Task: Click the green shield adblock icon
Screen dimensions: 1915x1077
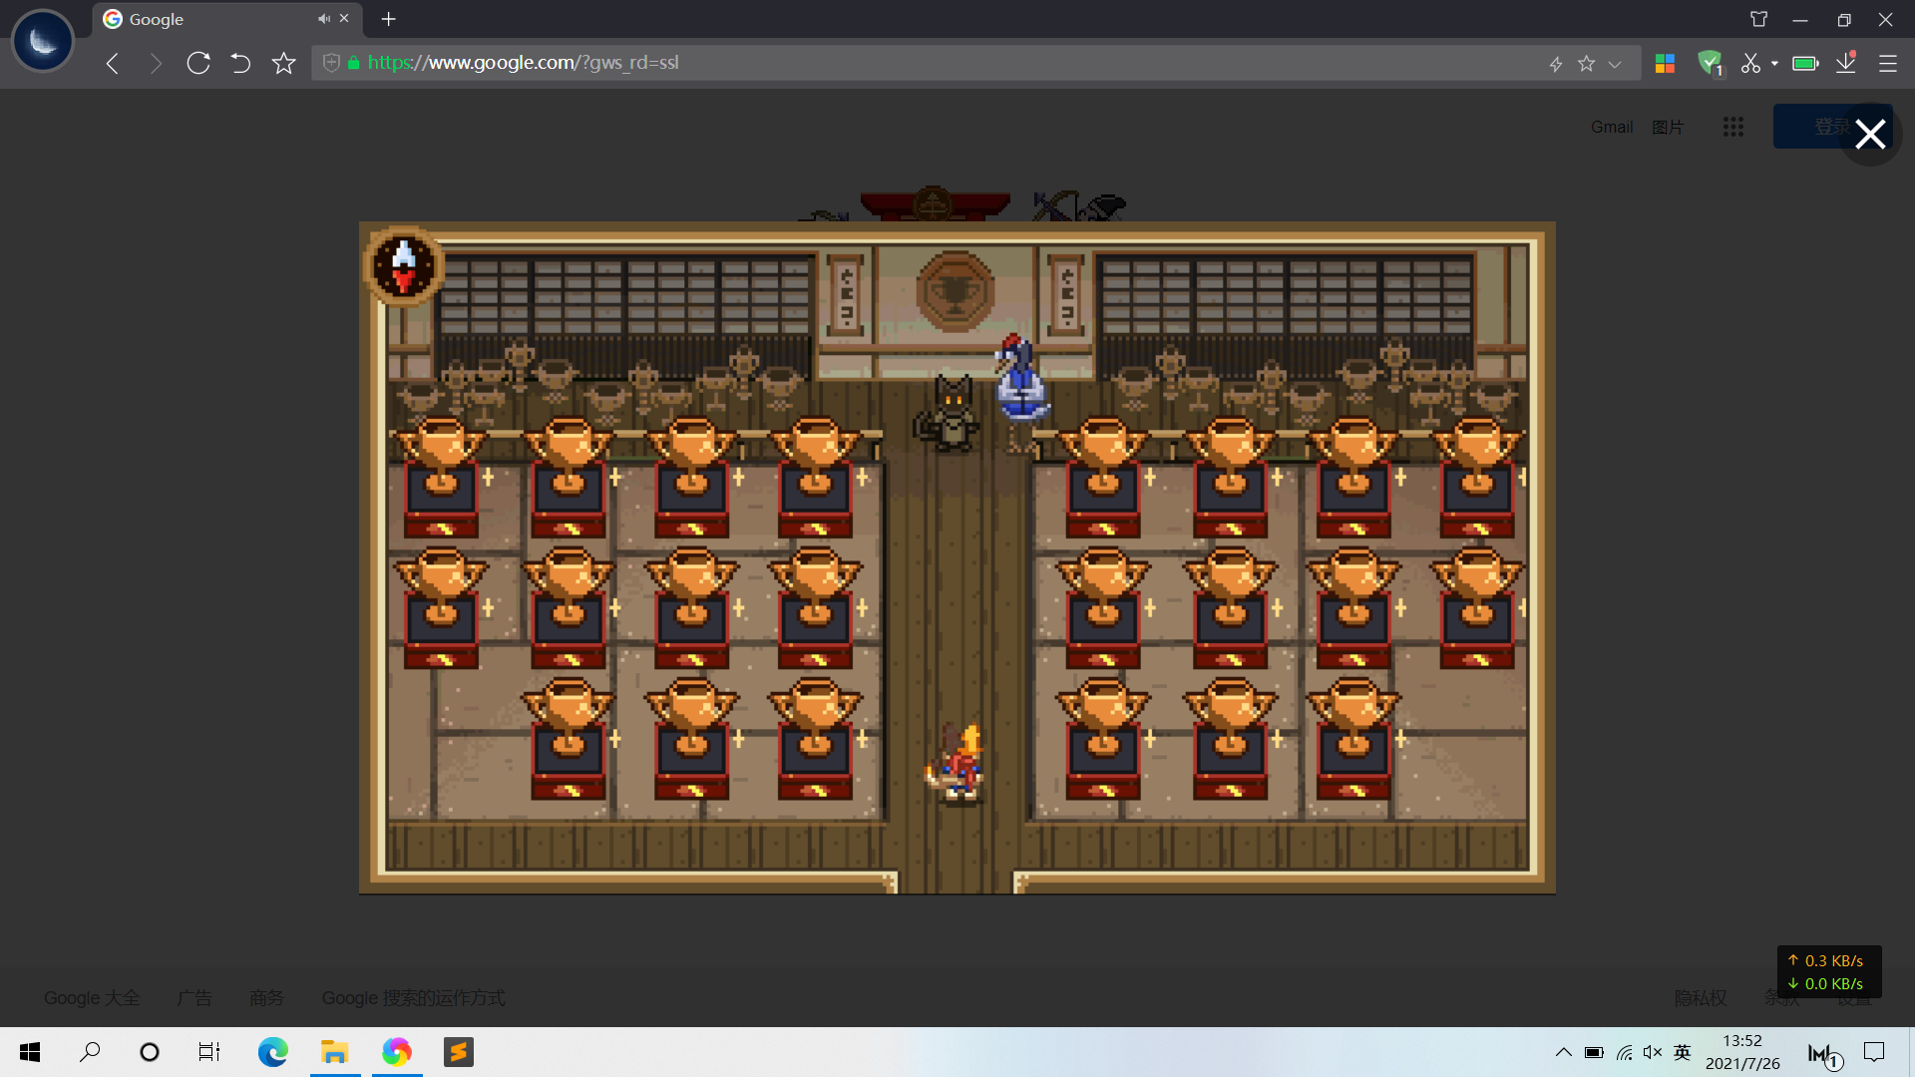Action: pos(1710,63)
